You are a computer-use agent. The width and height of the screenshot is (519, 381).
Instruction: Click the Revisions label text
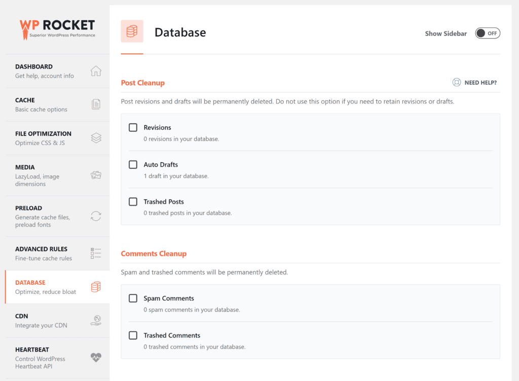pyautogui.click(x=157, y=127)
